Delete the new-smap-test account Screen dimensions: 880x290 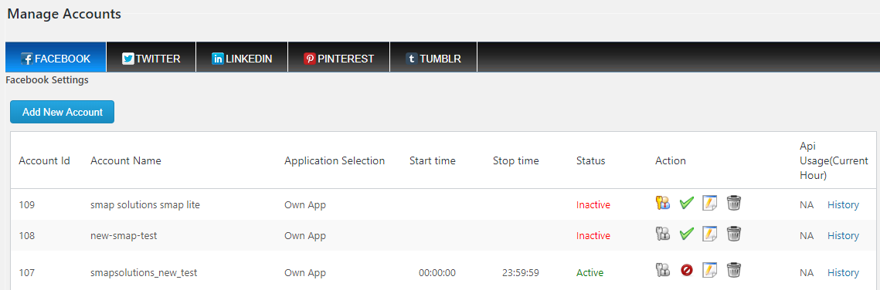(x=734, y=234)
